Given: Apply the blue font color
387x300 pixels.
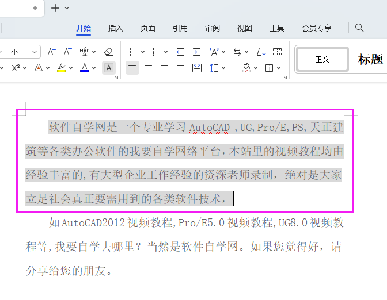Looking at the screenshot, I should click(85, 68).
